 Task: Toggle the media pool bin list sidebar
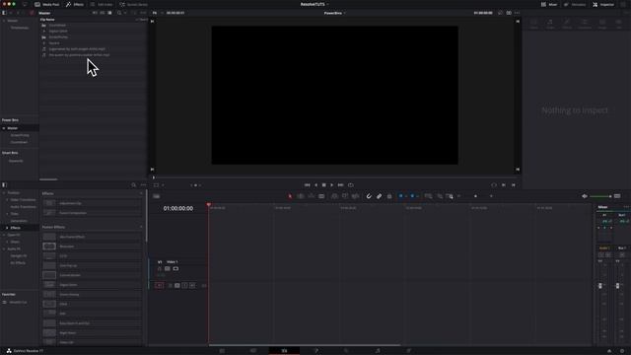(x=4, y=13)
